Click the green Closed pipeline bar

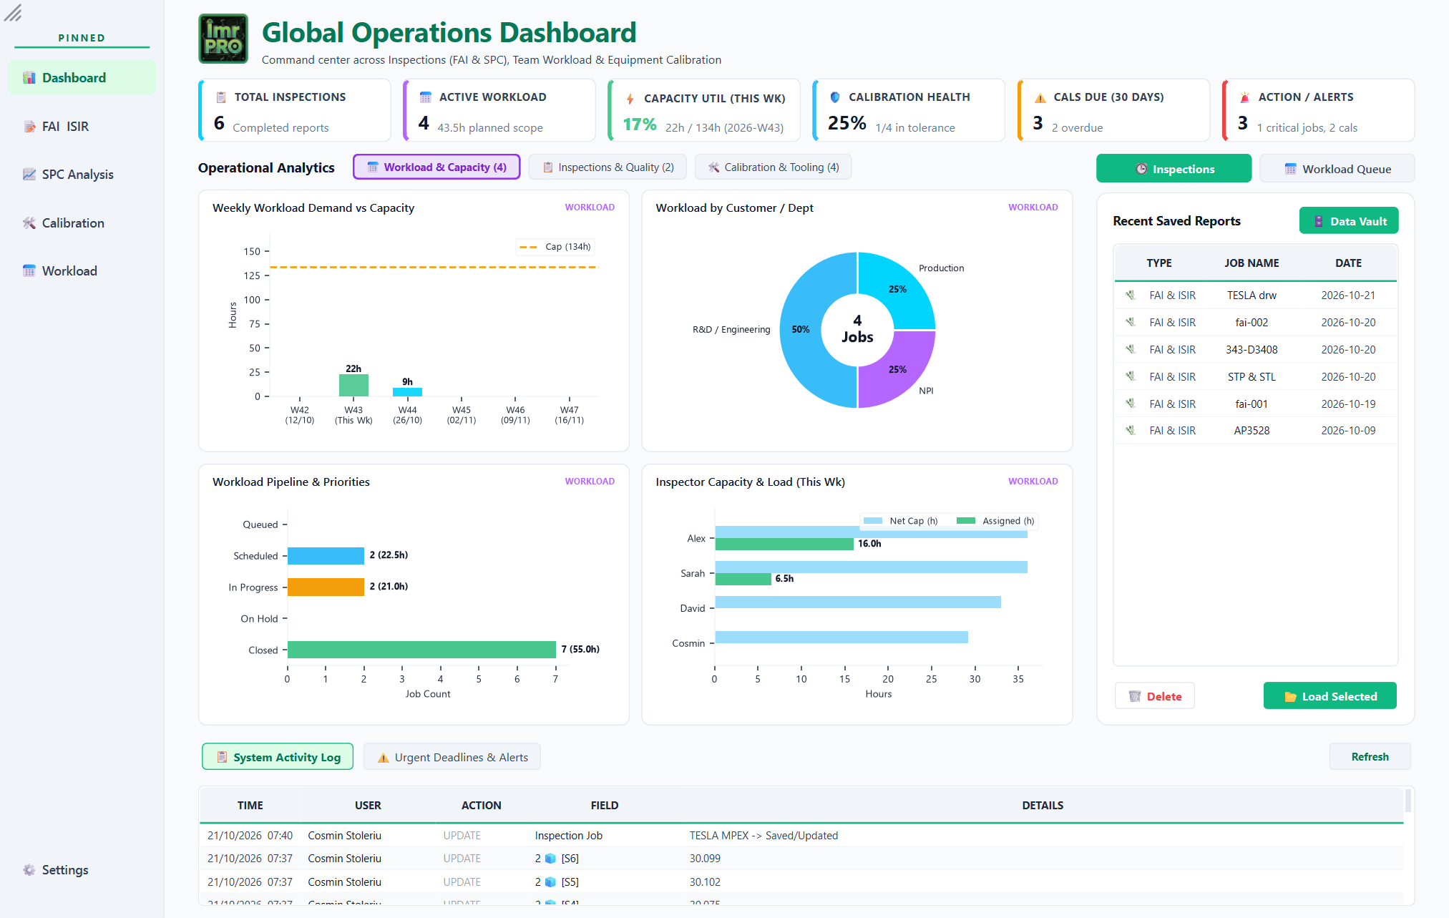click(x=421, y=650)
